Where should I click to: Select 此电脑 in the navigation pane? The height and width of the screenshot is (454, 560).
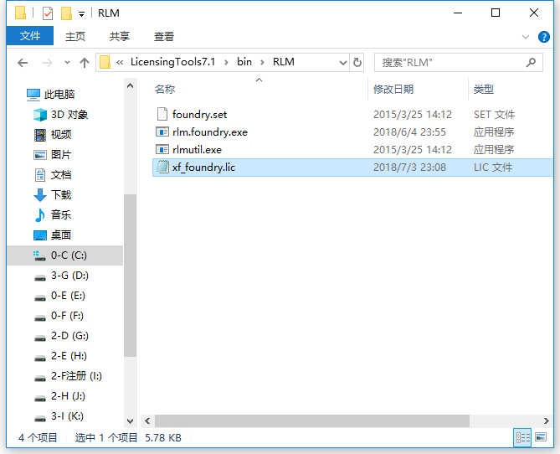click(59, 95)
